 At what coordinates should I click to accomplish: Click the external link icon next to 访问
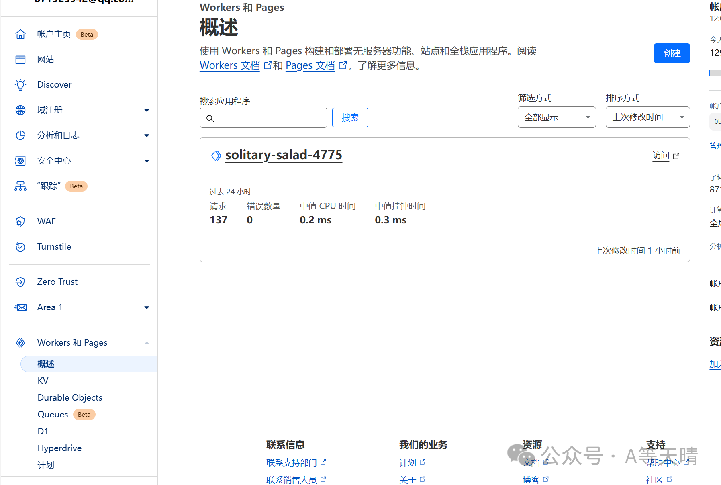(676, 156)
